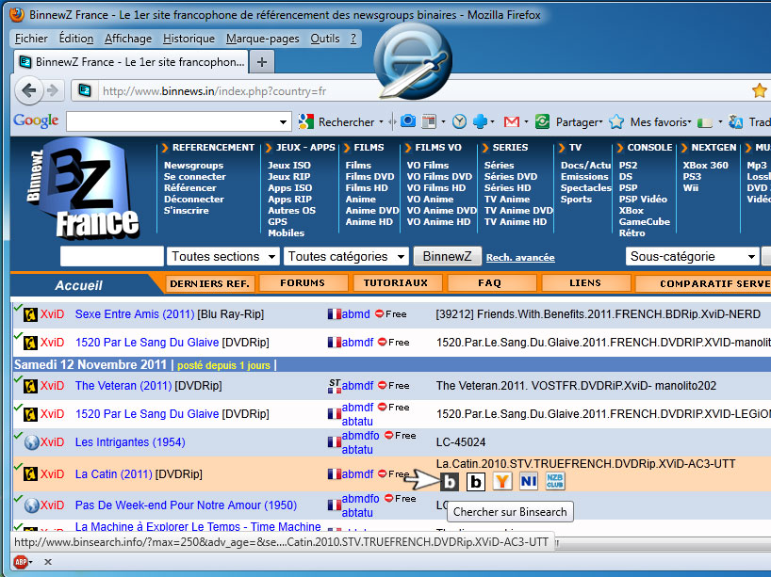Open the Se connecter link
The width and height of the screenshot is (771, 577).
[195, 177]
